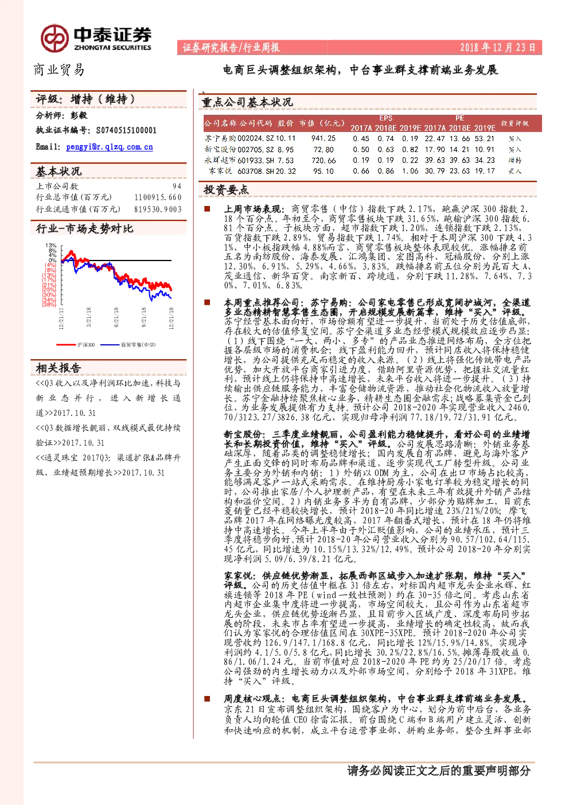Click the 13% y-axis chart label

[52, 245]
